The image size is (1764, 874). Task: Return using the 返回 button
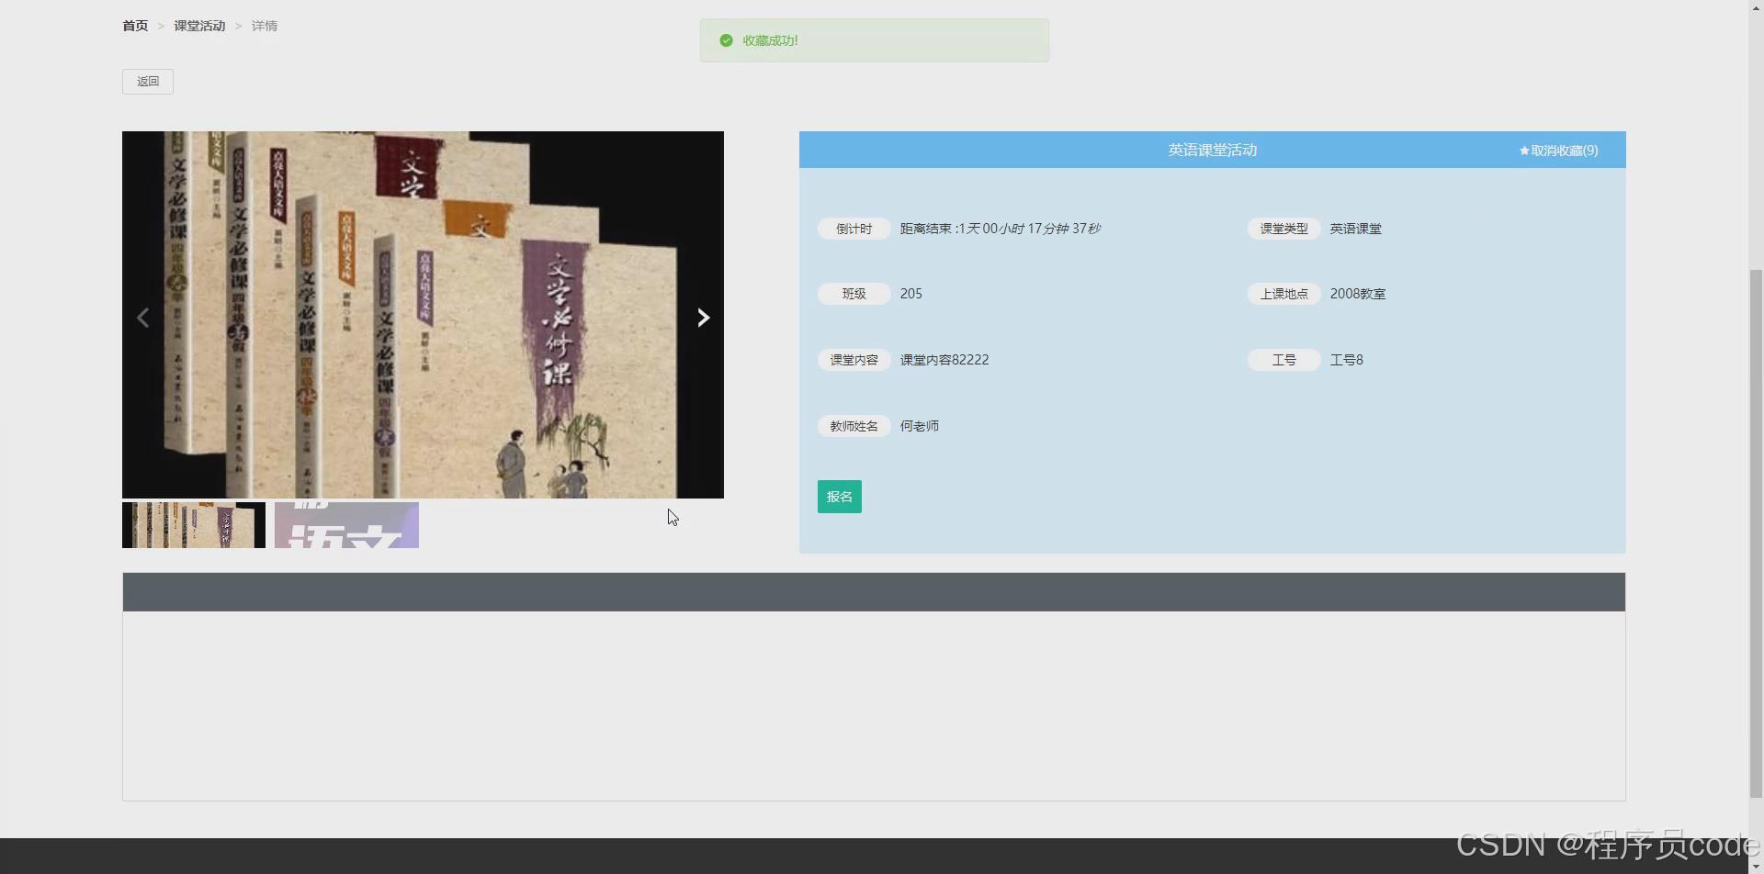click(147, 81)
